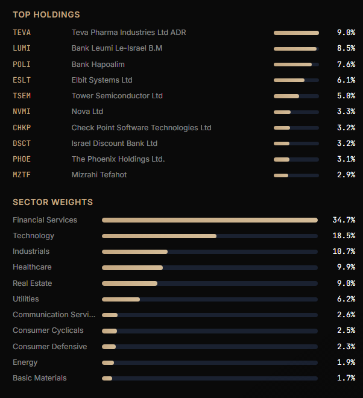Select the ESLT ticker symbol

click(22, 80)
